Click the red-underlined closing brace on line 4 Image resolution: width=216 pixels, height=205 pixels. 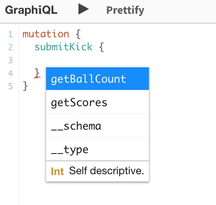tap(37, 73)
